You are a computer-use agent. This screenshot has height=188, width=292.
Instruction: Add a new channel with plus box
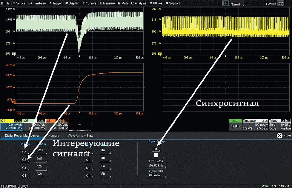click(80, 125)
